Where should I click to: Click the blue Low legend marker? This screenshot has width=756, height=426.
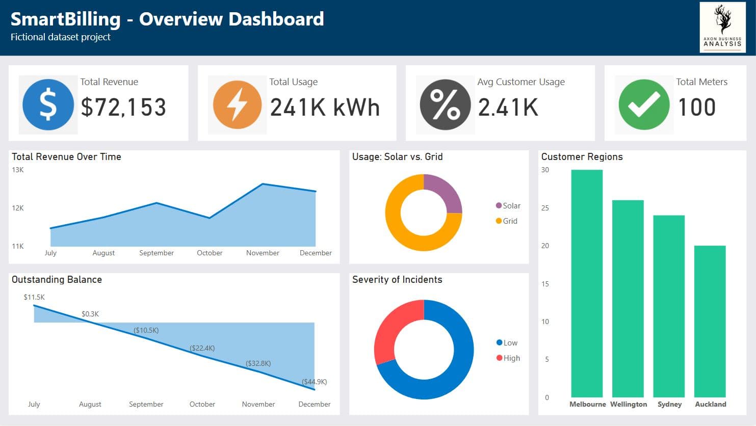click(499, 342)
